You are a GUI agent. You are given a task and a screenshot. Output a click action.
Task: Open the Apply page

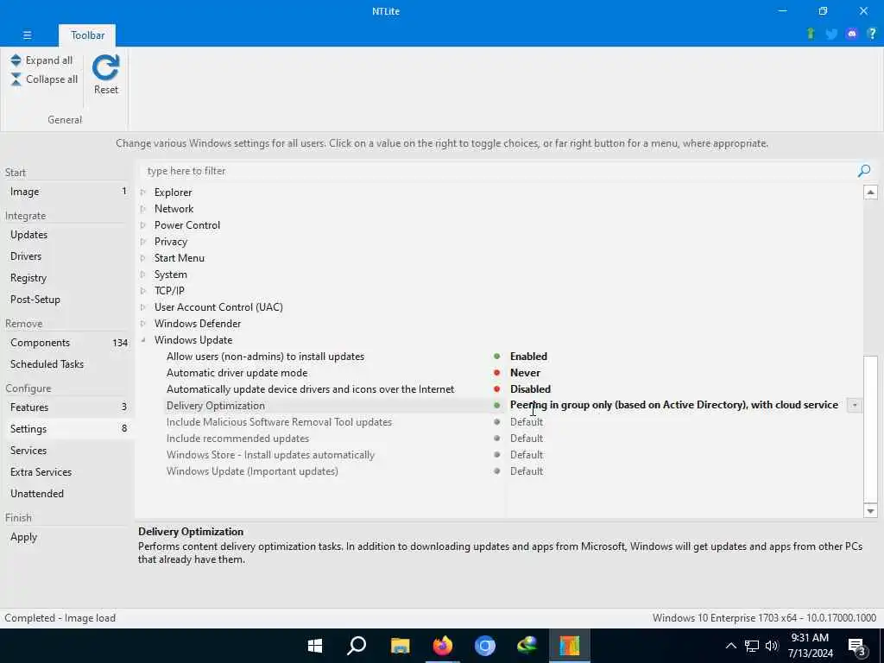(x=67, y=537)
